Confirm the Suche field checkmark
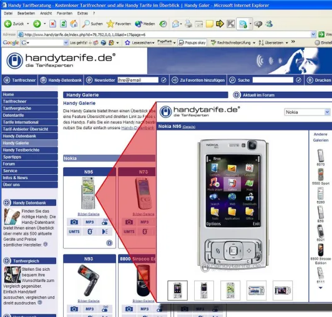Image resolution: width=332 pixels, height=317 pixels. 298,80
